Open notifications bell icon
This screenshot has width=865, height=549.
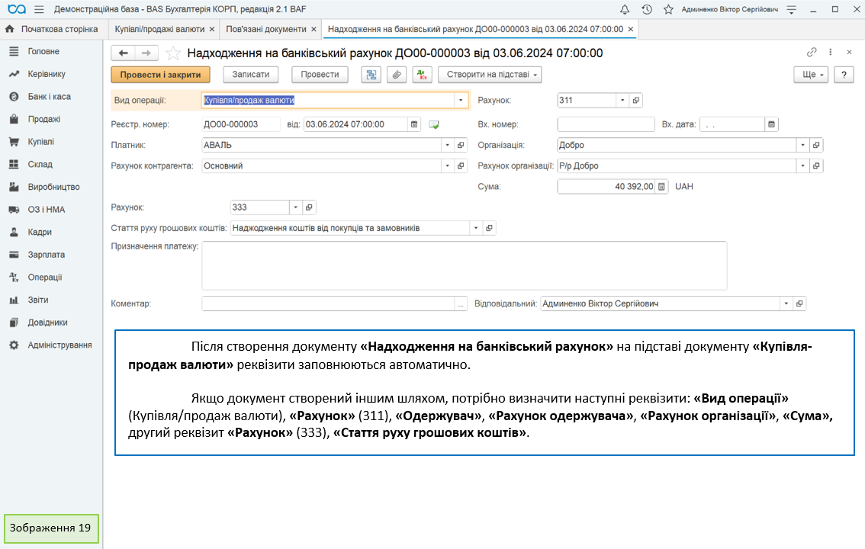click(625, 9)
